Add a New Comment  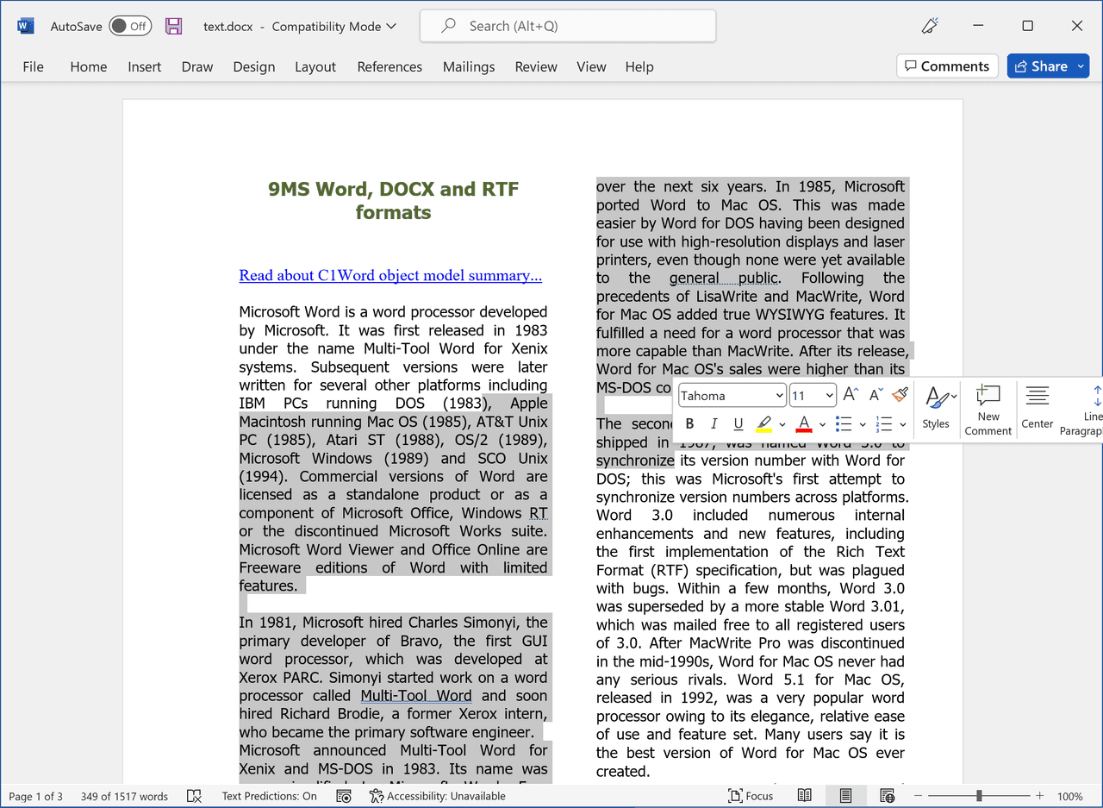pyautogui.click(x=988, y=410)
